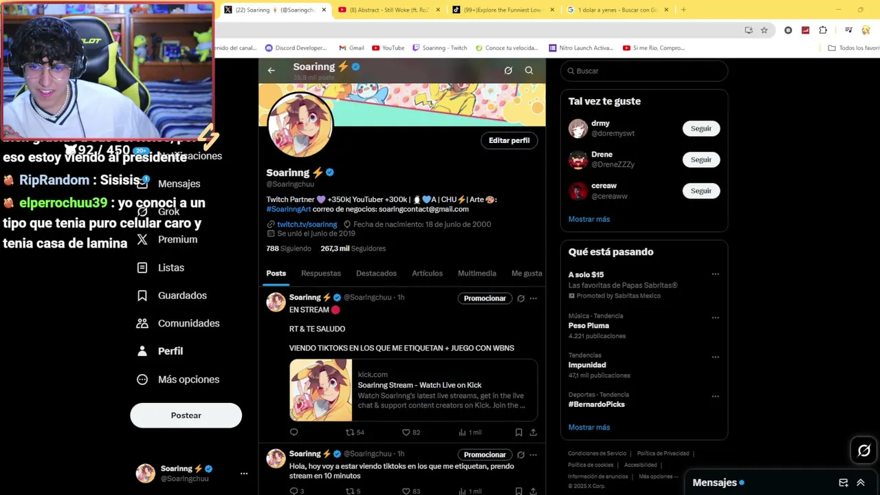Follow drmy with the Seguir button
This screenshot has height=495, width=880.
pos(701,129)
